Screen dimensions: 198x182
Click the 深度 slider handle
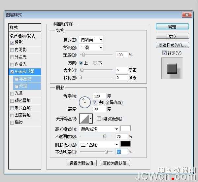83,55
